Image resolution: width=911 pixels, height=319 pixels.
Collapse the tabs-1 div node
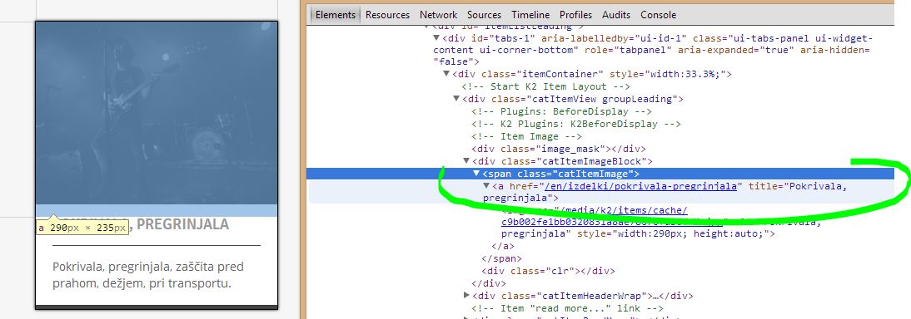tap(436, 38)
